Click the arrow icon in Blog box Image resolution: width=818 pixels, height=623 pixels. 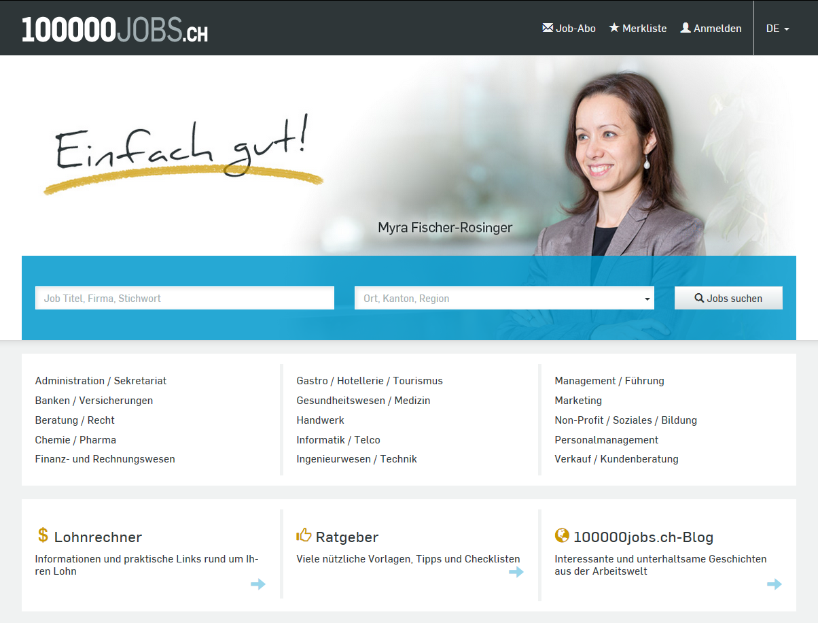pyautogui.click(x=775, y=584)
